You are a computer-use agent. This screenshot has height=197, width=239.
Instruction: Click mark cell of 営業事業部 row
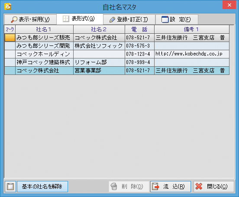click(x=10, y=71)
